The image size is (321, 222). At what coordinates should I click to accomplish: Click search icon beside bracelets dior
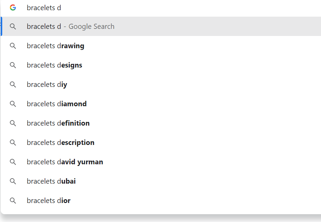point(13,201)
